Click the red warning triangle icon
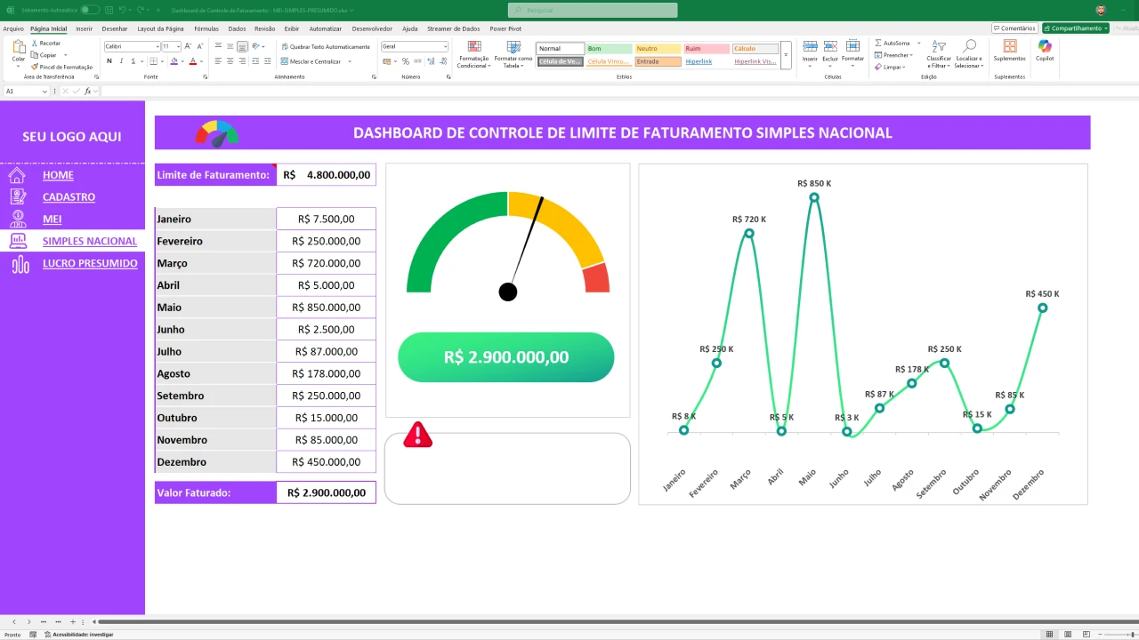The width and height of the screenshot is (1139, 640). click(417, 435)
